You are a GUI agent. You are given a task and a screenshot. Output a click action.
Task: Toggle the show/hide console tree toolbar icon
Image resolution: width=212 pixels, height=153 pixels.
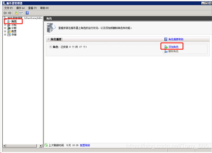click(21, 13)
